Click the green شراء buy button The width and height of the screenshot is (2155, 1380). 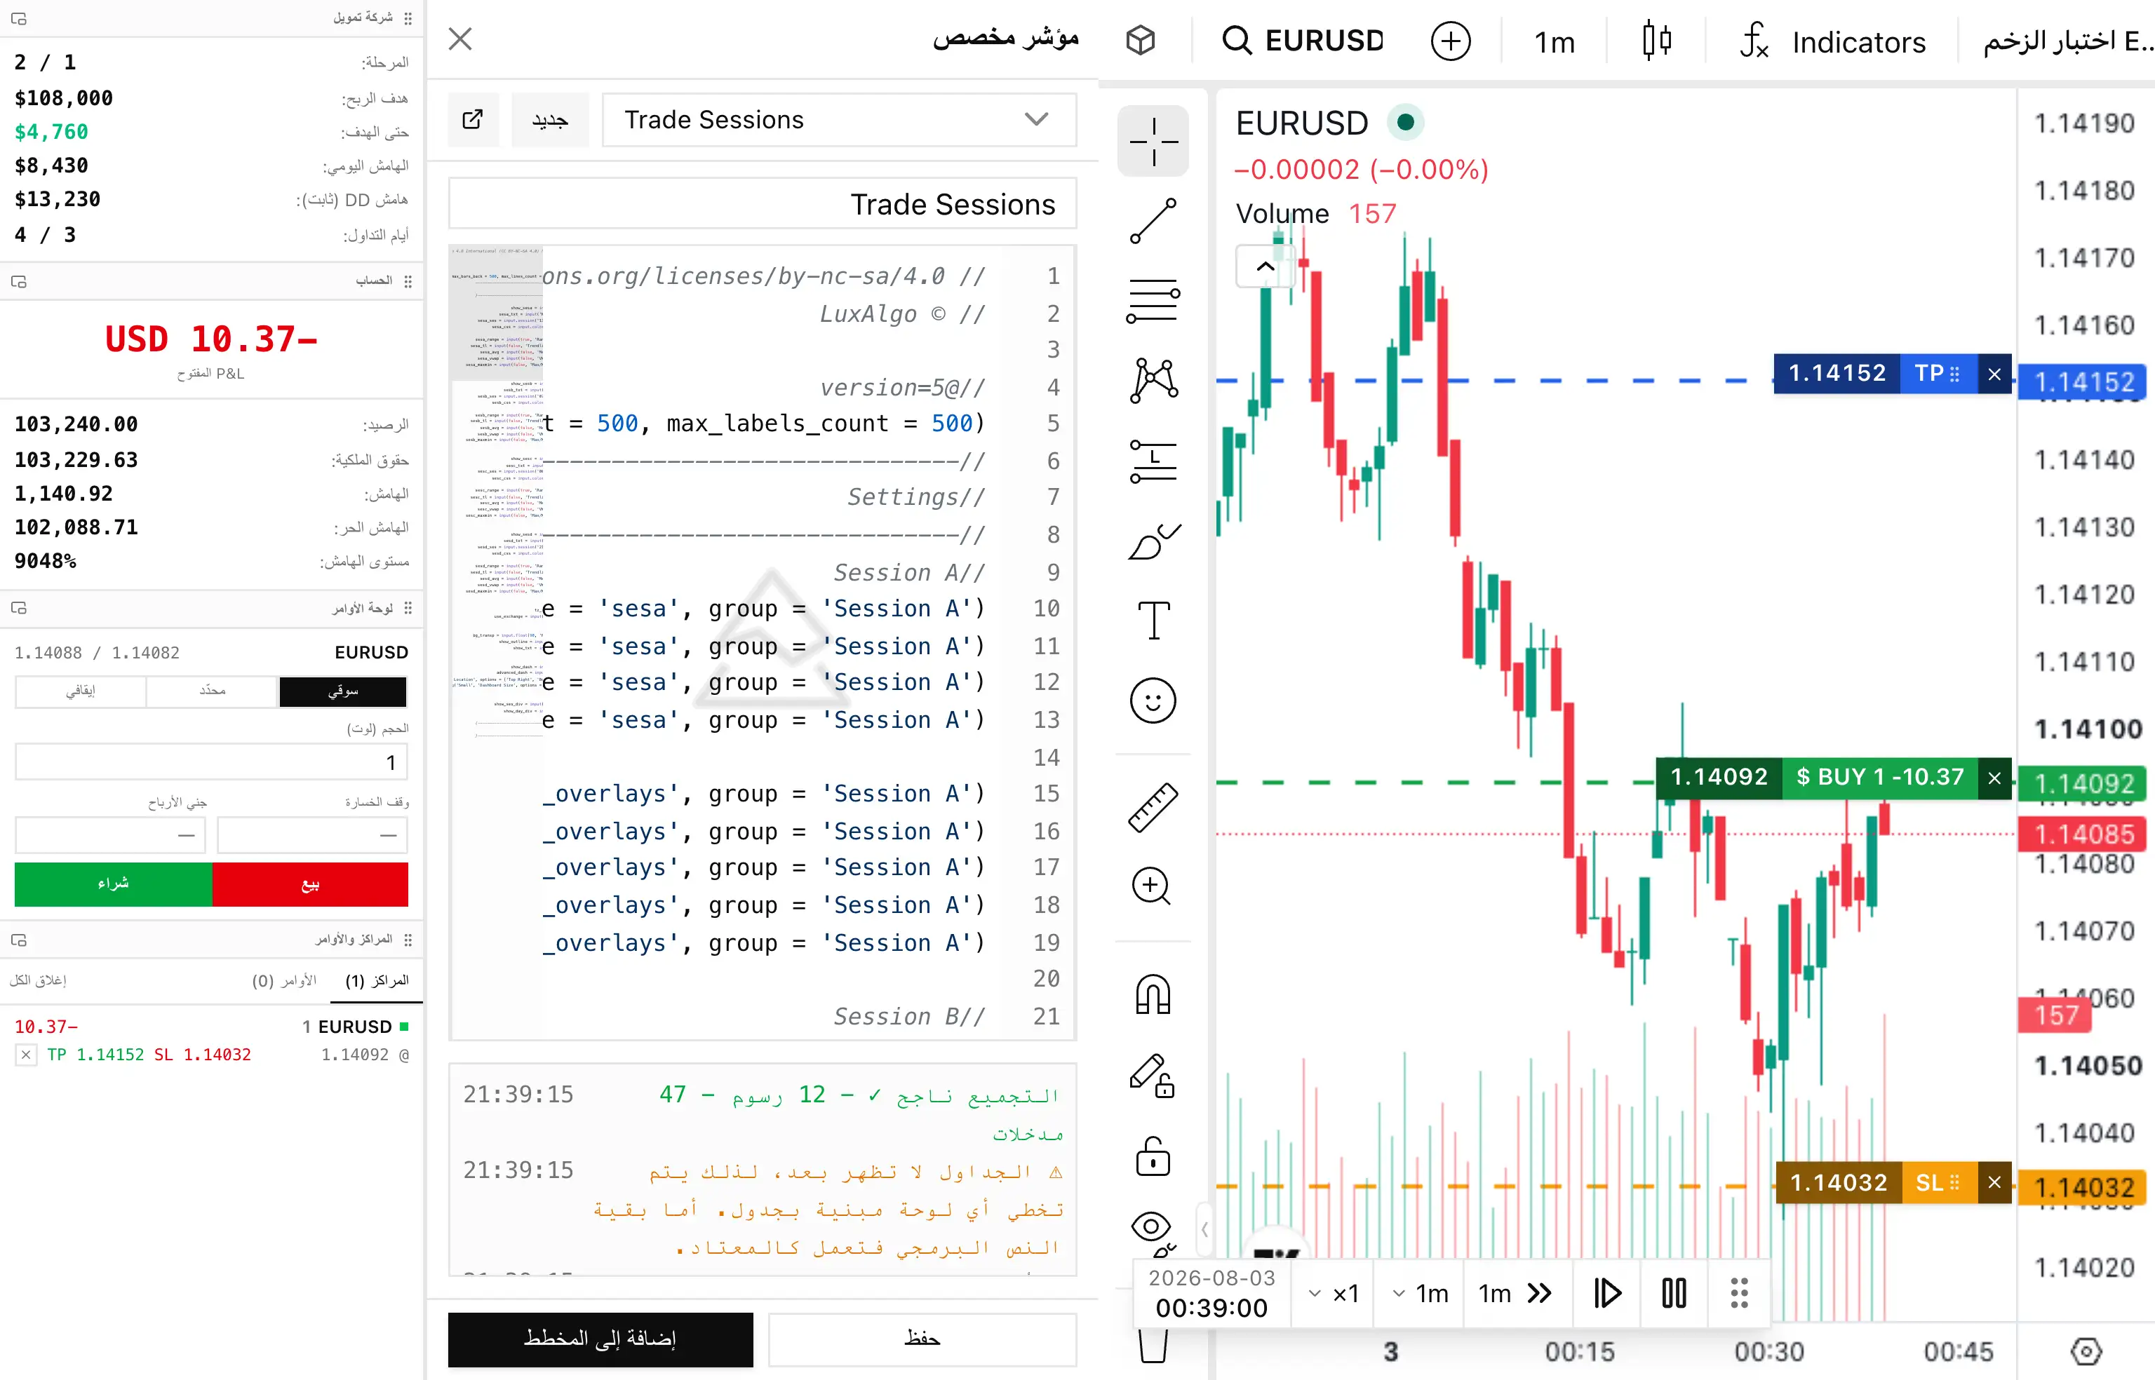[x=113, y=884]
